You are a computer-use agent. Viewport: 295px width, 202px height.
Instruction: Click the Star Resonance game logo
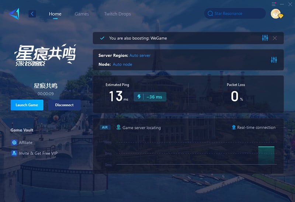point(45,55)
